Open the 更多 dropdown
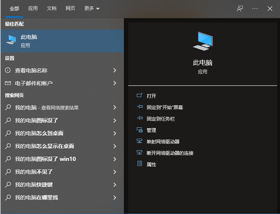 click(x=92, y=9)
